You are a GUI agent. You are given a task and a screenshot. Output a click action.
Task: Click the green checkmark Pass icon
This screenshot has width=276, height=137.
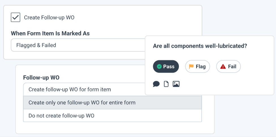coord(159,67)
